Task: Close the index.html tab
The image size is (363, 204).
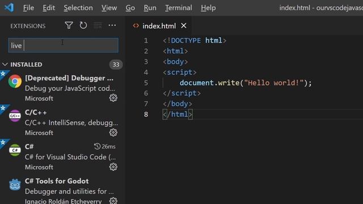Action: 184,25
